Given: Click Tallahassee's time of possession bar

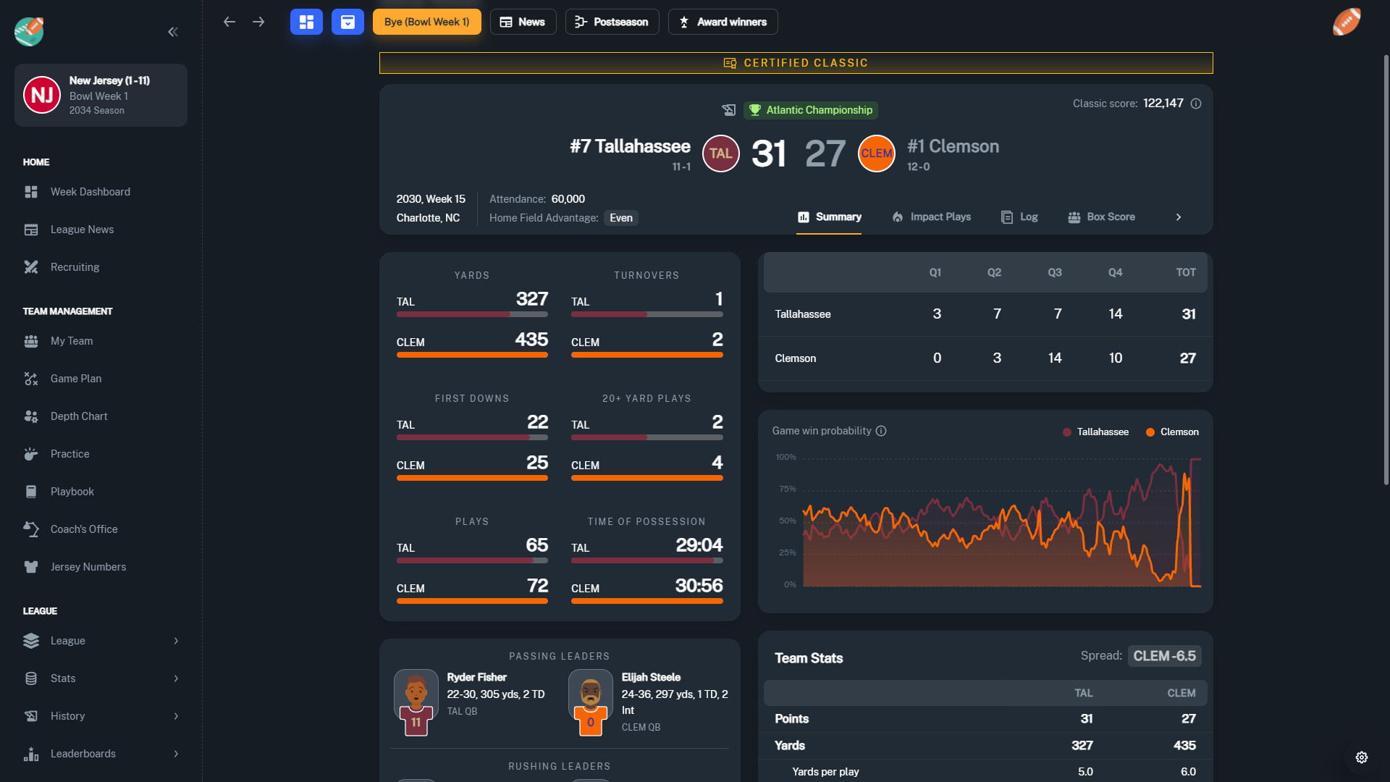Looking at the screenshot, I should (646, 560).
